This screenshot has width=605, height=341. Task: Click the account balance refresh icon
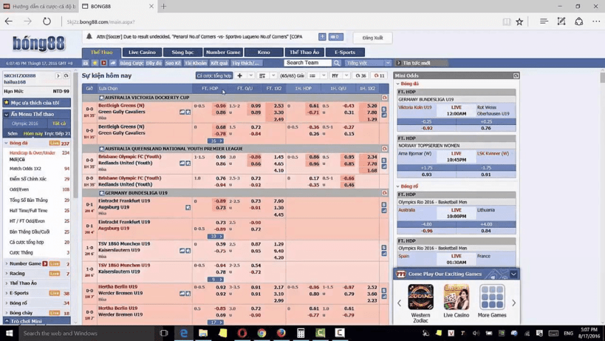click(x=66, y=75)
